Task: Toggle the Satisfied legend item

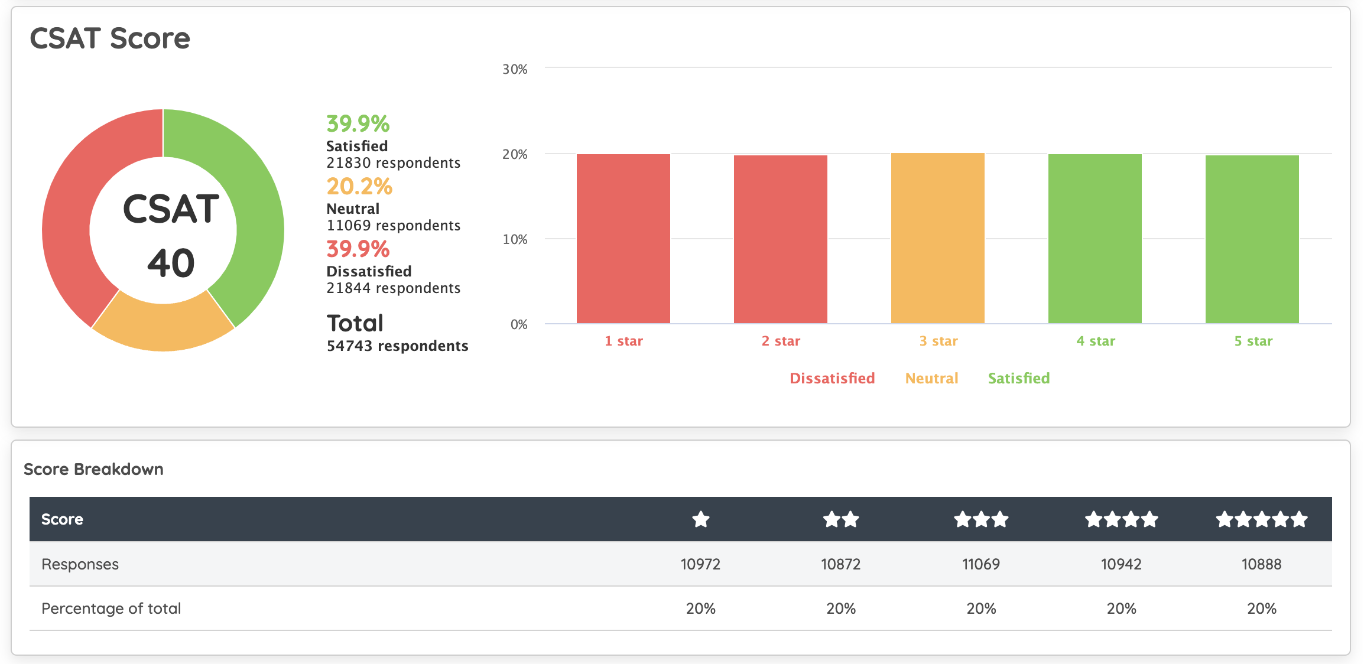Action: click(1019, 379)
